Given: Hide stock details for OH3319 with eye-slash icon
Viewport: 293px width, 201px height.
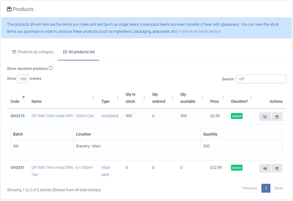Looking at the screenshot, I should tap(265, 116).
